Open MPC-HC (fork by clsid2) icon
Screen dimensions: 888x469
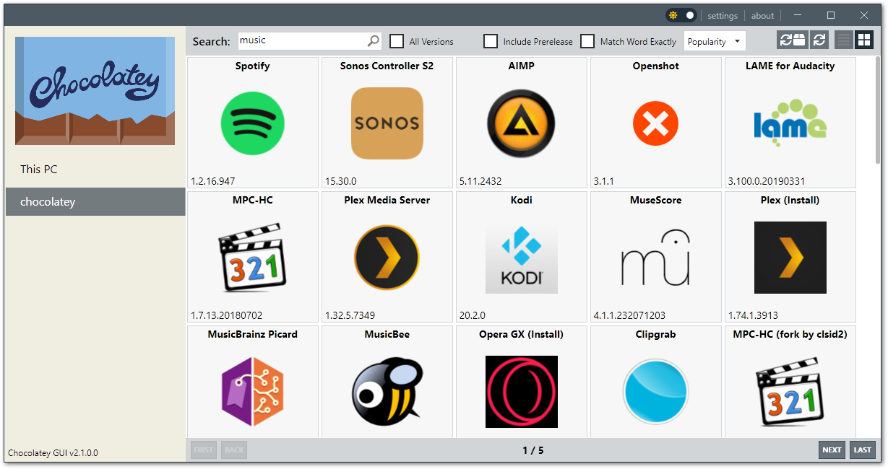(x=790, y=392)
